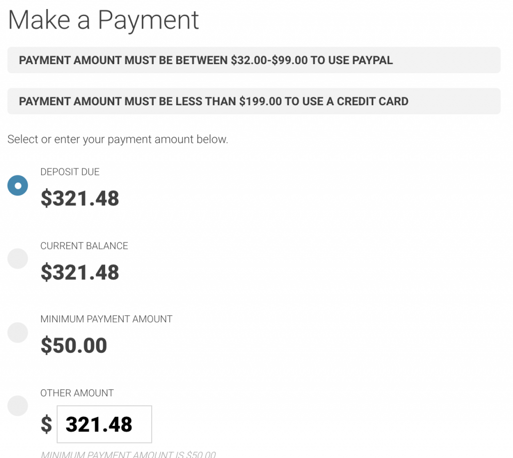Click the $321.48 amount under Current Balance
Image resolution: width=513 pixels, height=458 pixels.
80,272
